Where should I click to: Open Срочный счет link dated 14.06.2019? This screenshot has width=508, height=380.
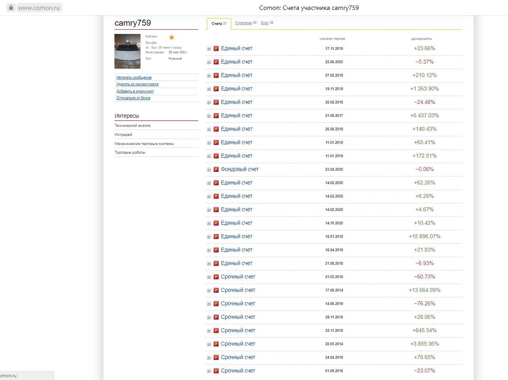tap(238, 303)
